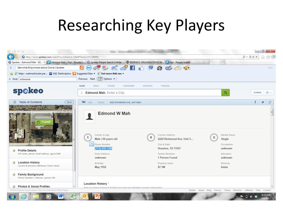
Task: Click the Table of Contents Back button
Action: coord(69,102)
